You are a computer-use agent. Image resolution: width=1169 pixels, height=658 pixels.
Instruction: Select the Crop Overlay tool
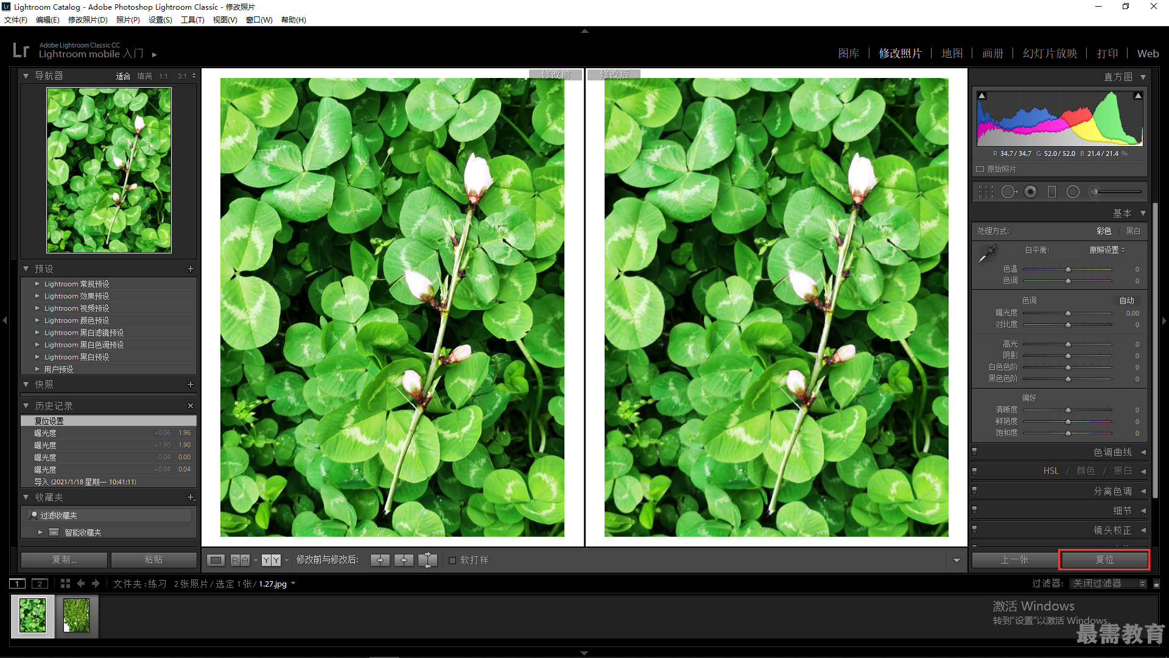[x=985, y=192]
